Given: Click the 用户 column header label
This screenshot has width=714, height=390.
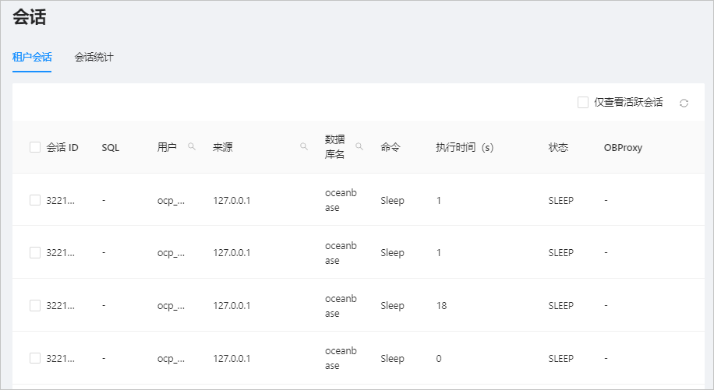Looking at the screenshot, I should 167,147.
